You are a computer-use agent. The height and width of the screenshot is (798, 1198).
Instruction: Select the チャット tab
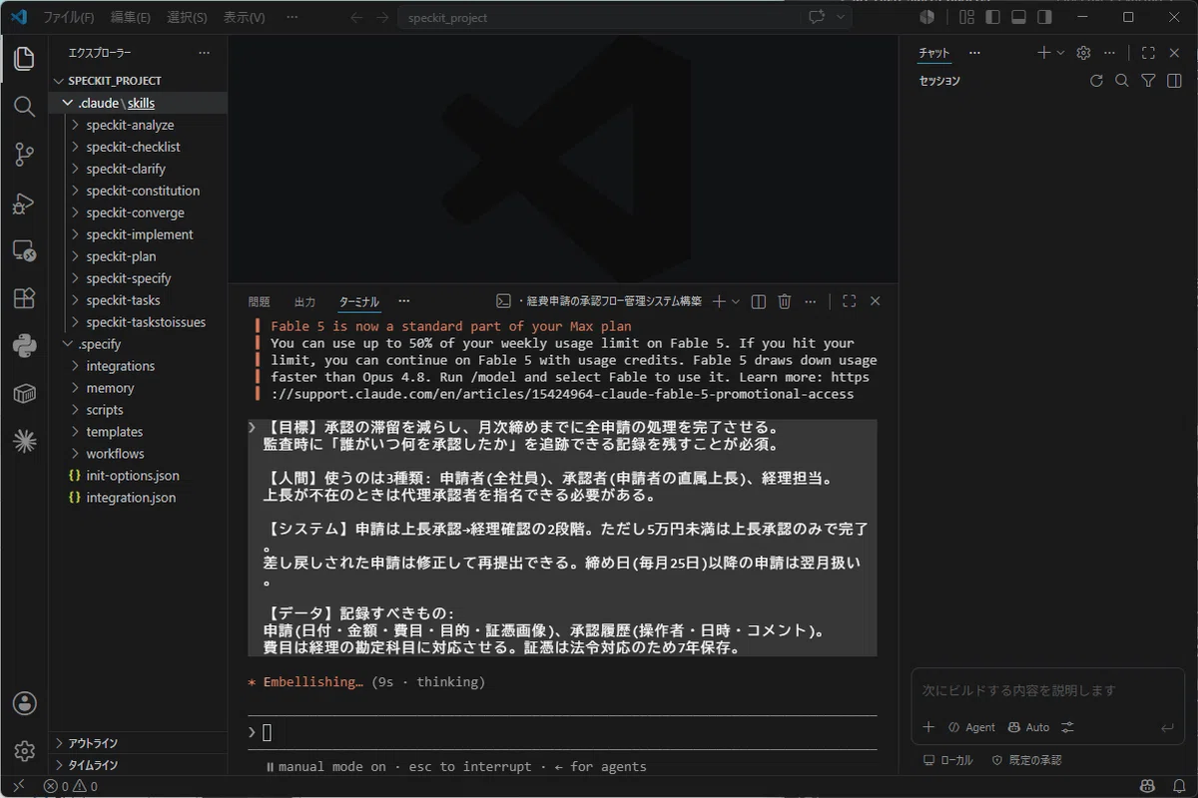(x=934, y=53)
